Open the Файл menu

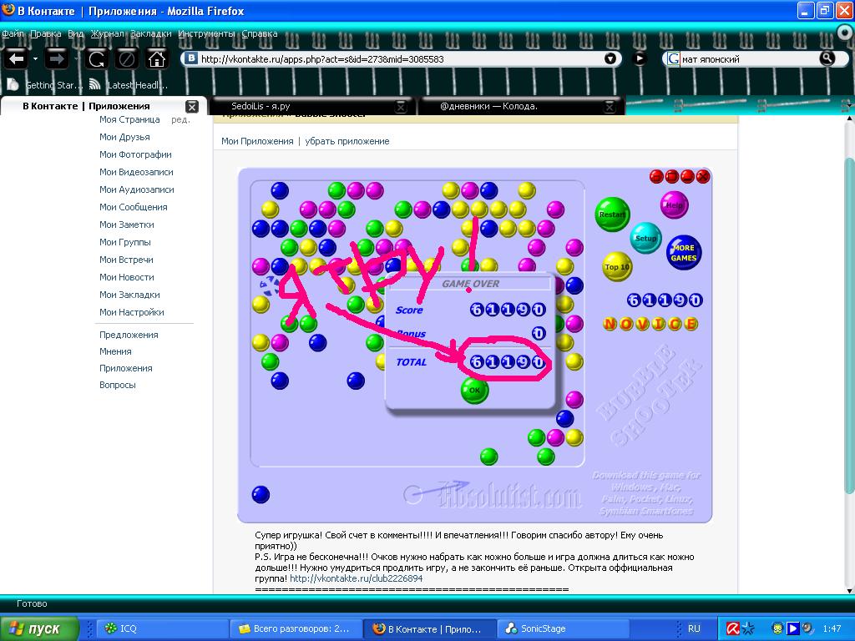13,33
